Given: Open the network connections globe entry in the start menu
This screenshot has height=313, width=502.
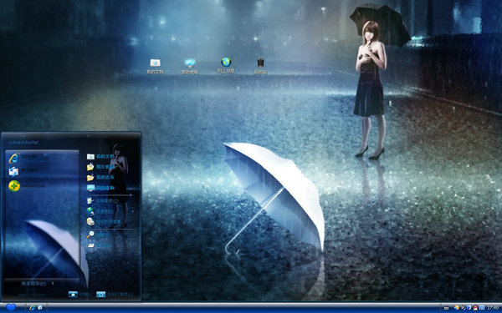Looking at the screenshot, I should [x=100, y=211].
